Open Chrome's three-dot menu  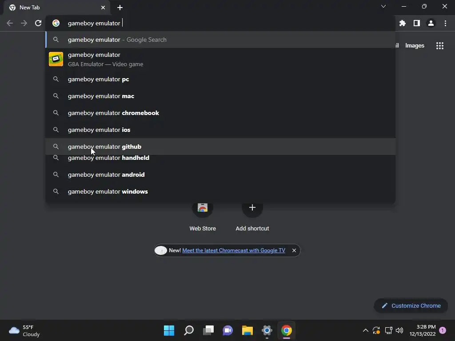tap(445, 23)
